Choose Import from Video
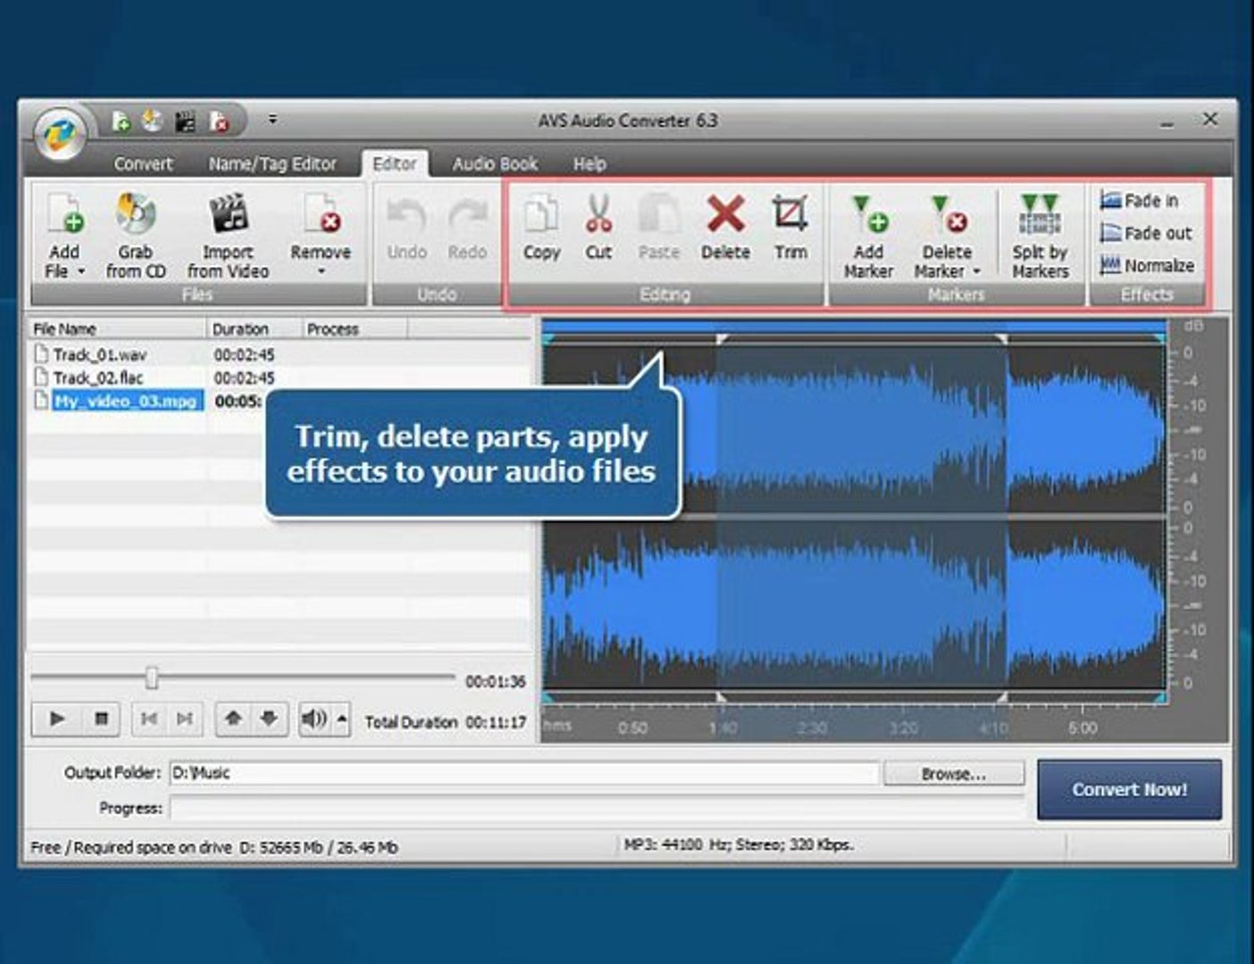The width and height of the screenshot is (1254, 964). click(x=228, y=236)
